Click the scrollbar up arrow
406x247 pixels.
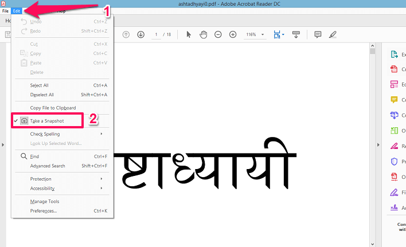[x=373, y=45]
